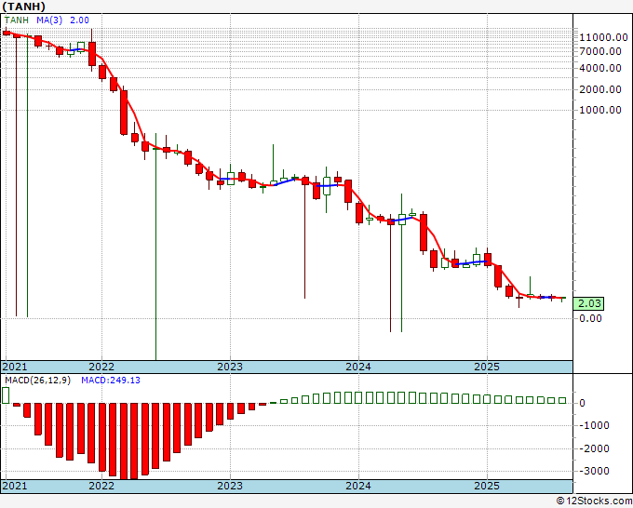Click the 7000.00 price axis label
This screenshot has height=508, width=633.
600,51
